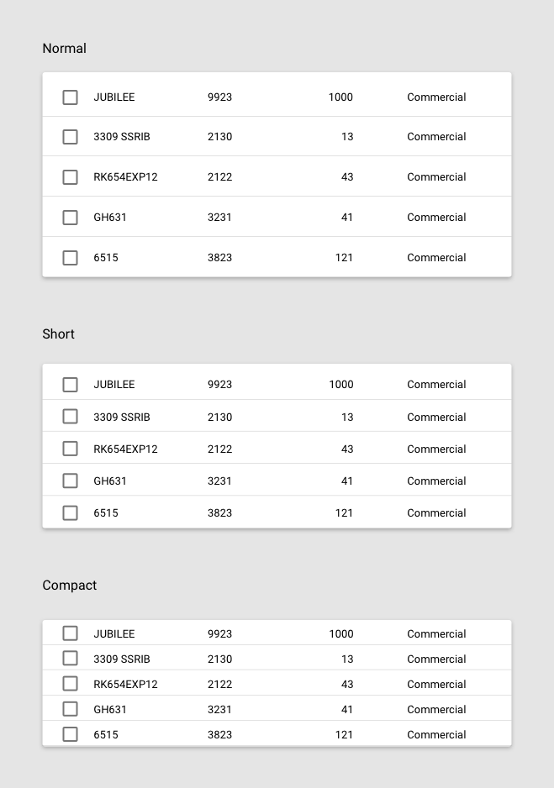The image size is (554, 788).
Task: Tick 3309 SSRIB checkbox in the Short table
Action: click(x=71, y=417)
